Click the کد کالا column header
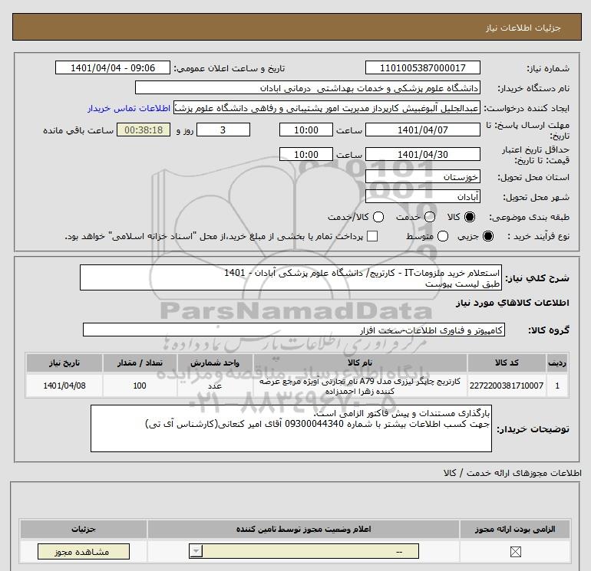The width and height of the screenshot is (591, 571). pos(507,363)
